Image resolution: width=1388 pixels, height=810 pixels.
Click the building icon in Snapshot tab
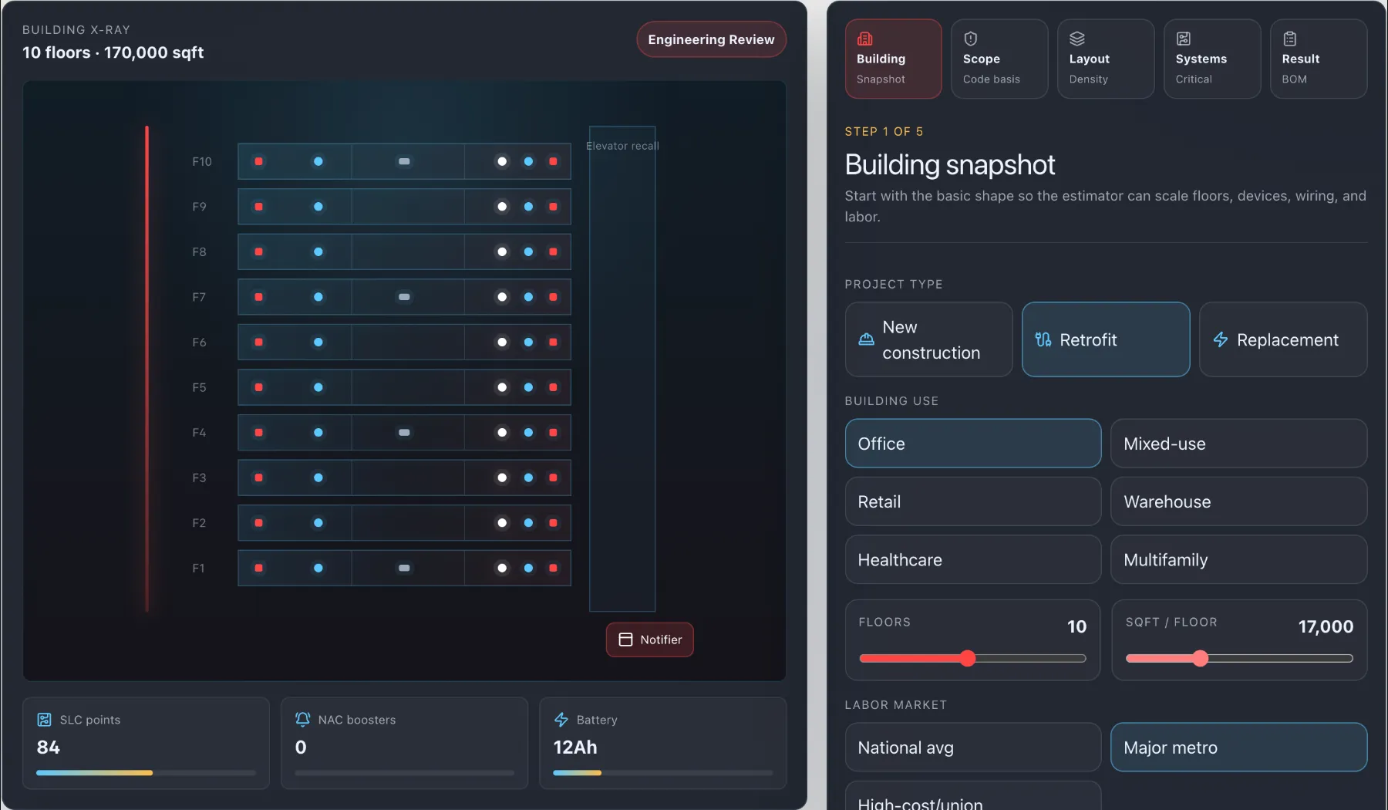(864, 39)
